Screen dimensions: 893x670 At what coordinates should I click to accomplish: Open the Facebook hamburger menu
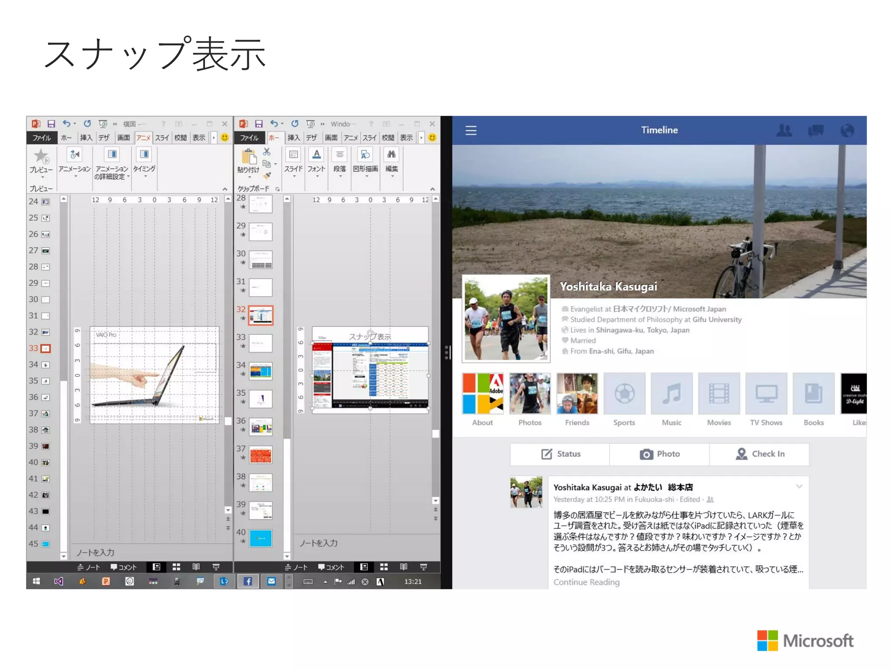471,130
